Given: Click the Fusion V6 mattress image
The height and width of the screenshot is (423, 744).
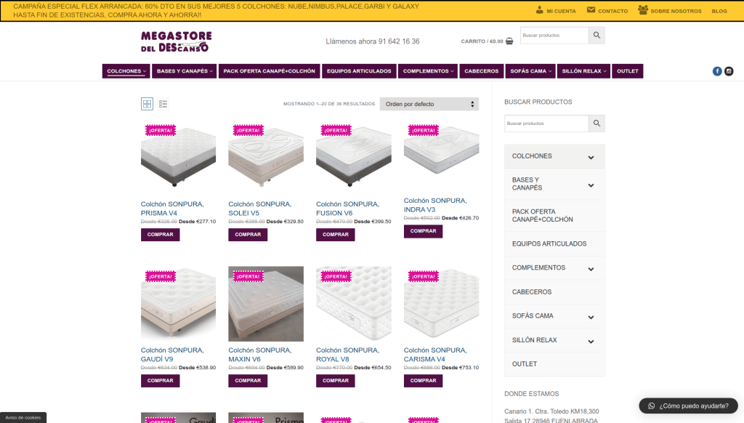Looking at the screenshot, I should click(x=354, y=158).
